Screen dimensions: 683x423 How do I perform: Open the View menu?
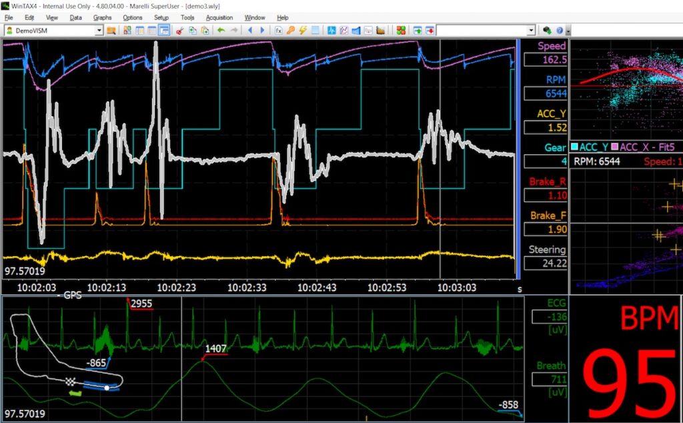(x=52, y=17)
